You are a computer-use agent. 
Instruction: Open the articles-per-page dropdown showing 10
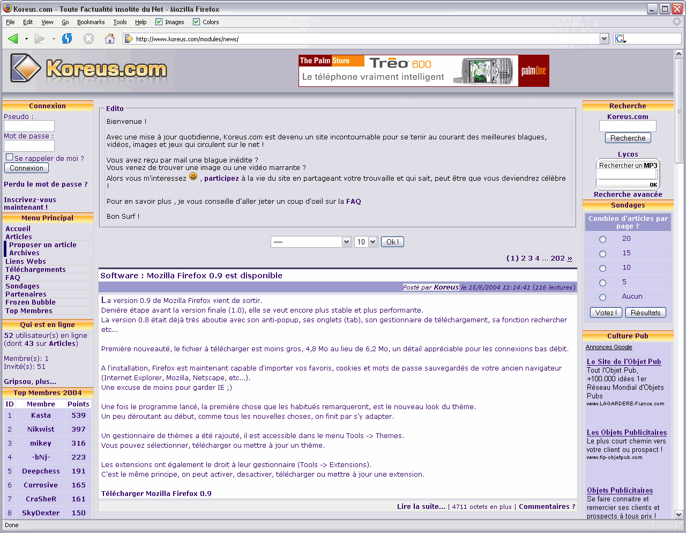point(366,242)
